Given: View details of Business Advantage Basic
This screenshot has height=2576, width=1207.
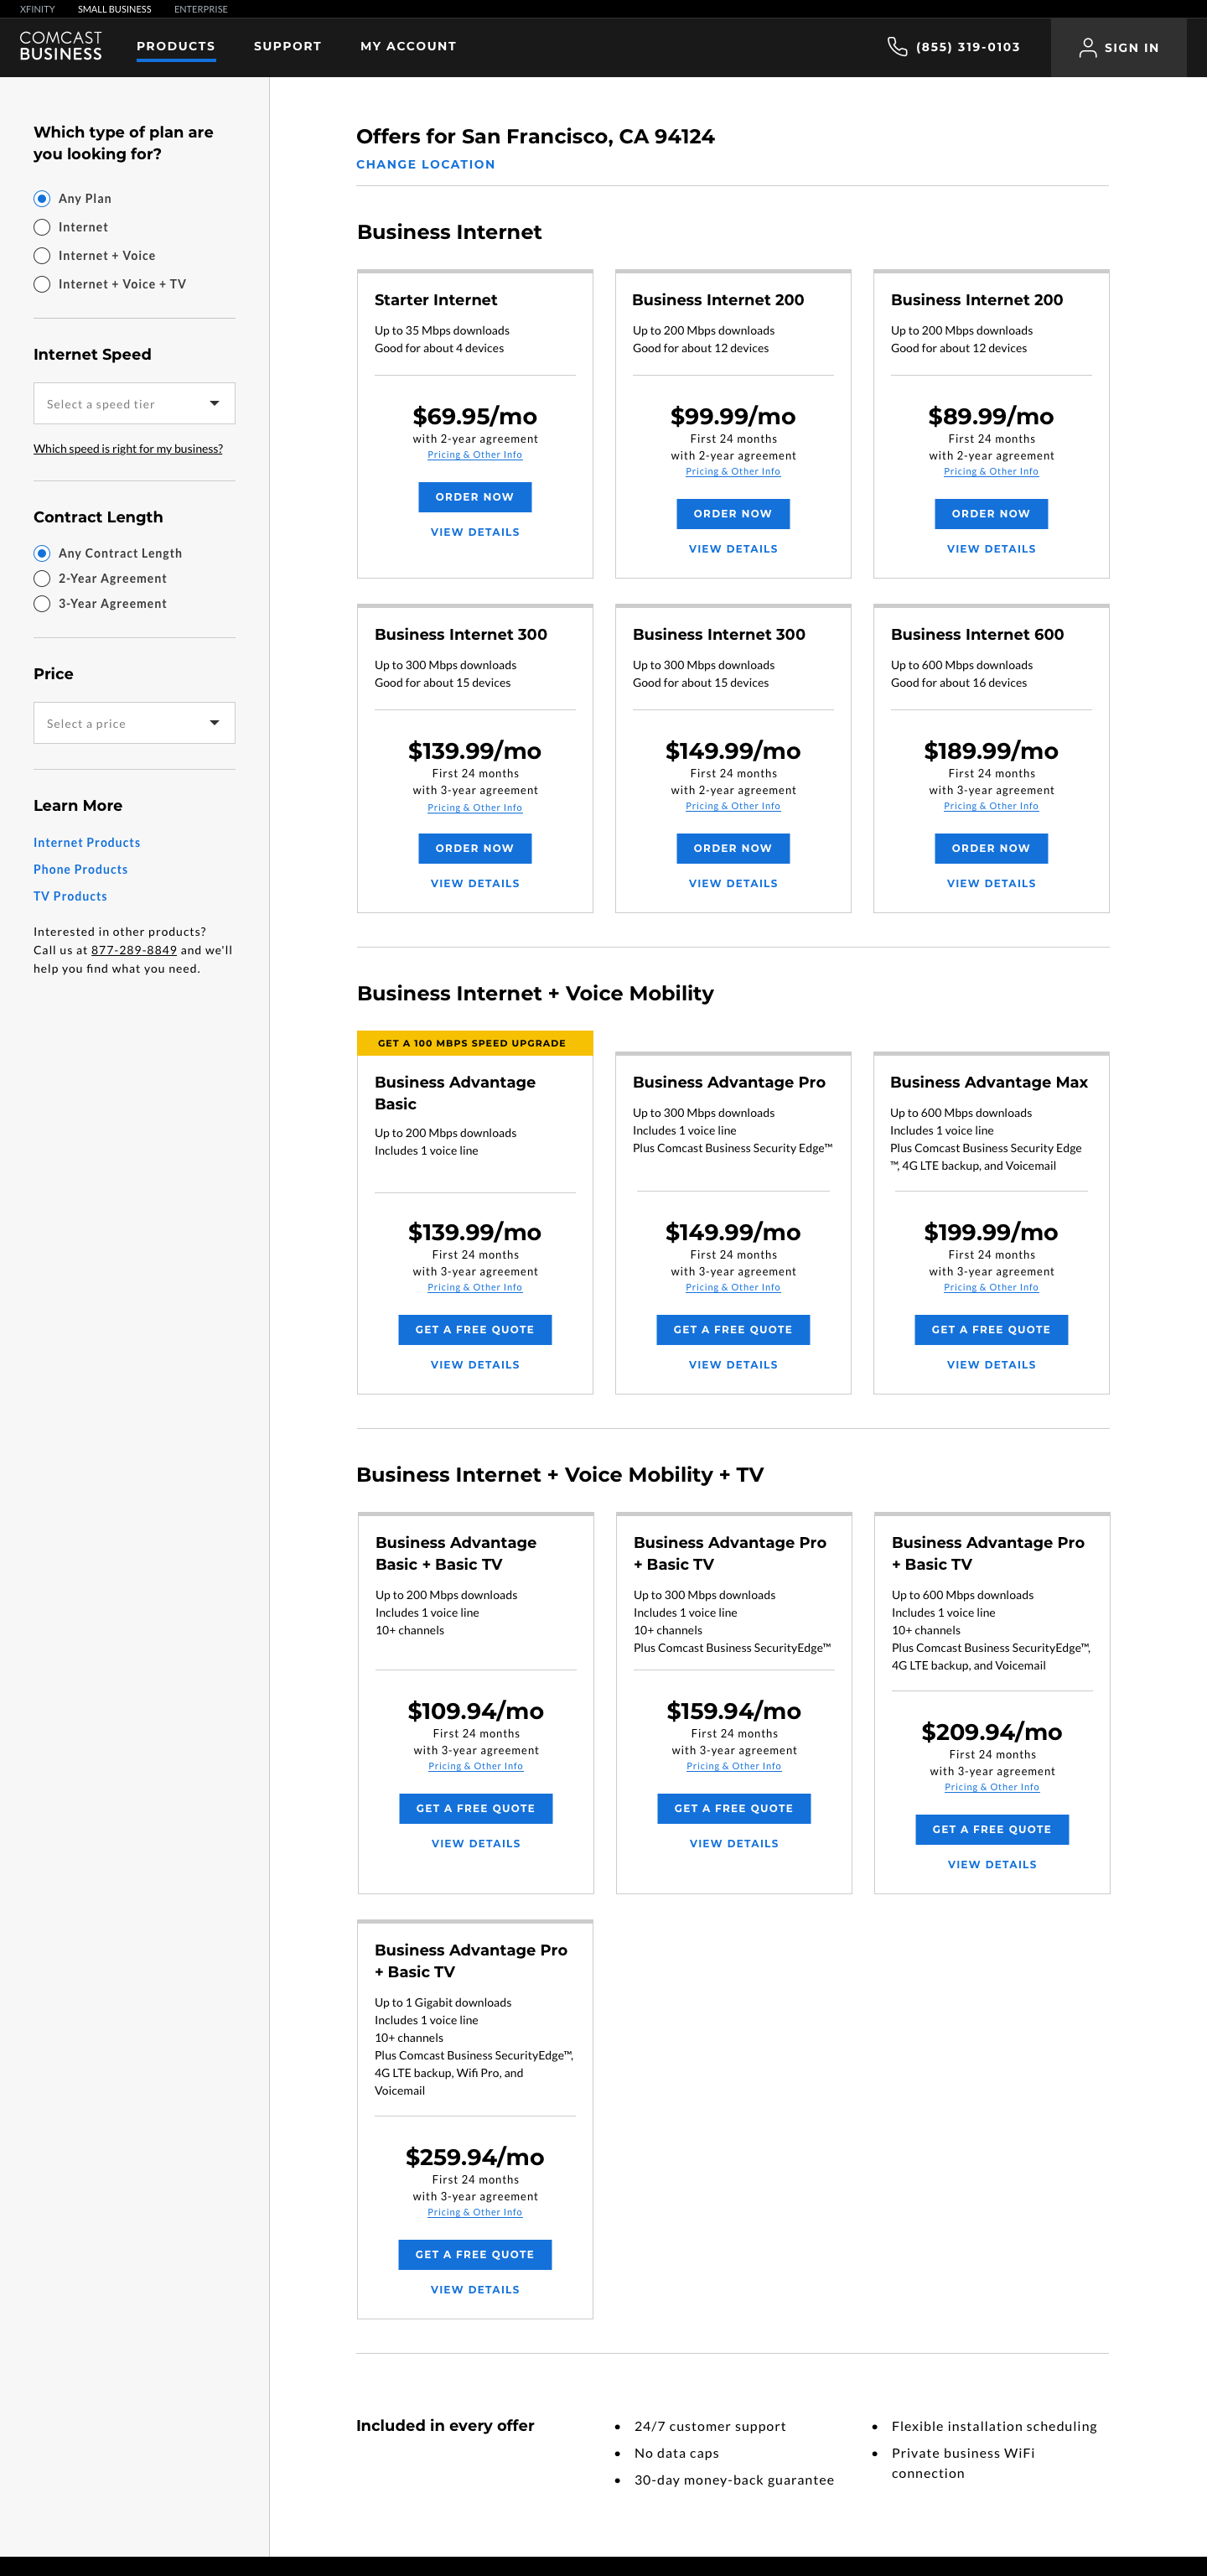Looking at the screenshot, I should click(x=474, y=1364).
